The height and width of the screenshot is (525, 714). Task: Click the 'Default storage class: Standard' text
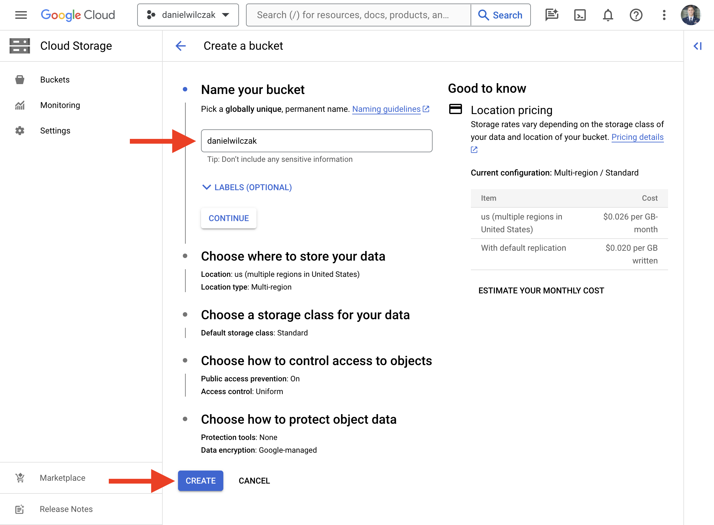[x=254, y=333]
